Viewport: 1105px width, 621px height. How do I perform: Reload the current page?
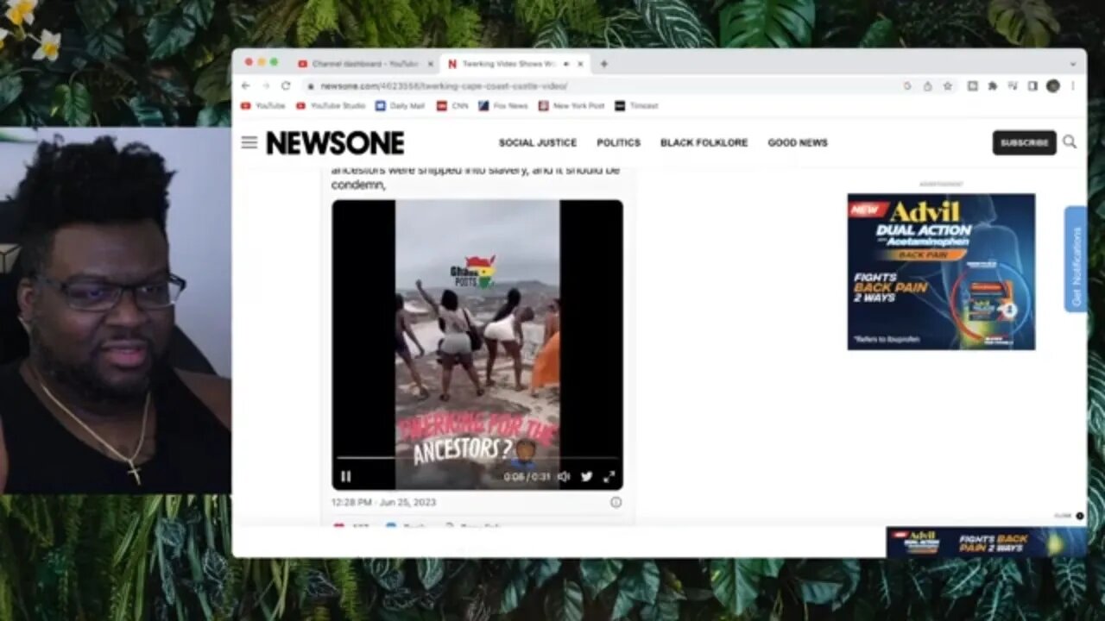click(x=286, y=85)
